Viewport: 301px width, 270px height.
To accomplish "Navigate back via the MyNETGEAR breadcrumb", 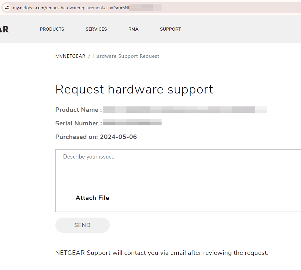I will coord(70,56).
